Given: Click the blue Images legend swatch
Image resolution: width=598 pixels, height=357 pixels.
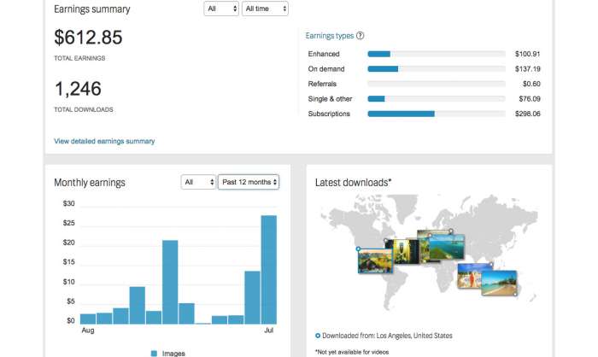Looking at the screenshot, I should point(155,353).
